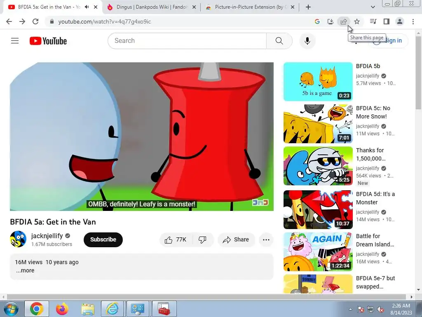Subscribe to jacknjellify channel
Screen dimensions: 422x317
click(103, 240)
